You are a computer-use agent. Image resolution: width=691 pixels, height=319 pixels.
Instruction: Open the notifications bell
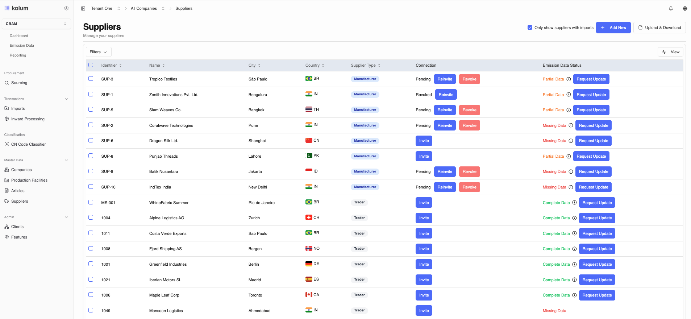[671, 8]
